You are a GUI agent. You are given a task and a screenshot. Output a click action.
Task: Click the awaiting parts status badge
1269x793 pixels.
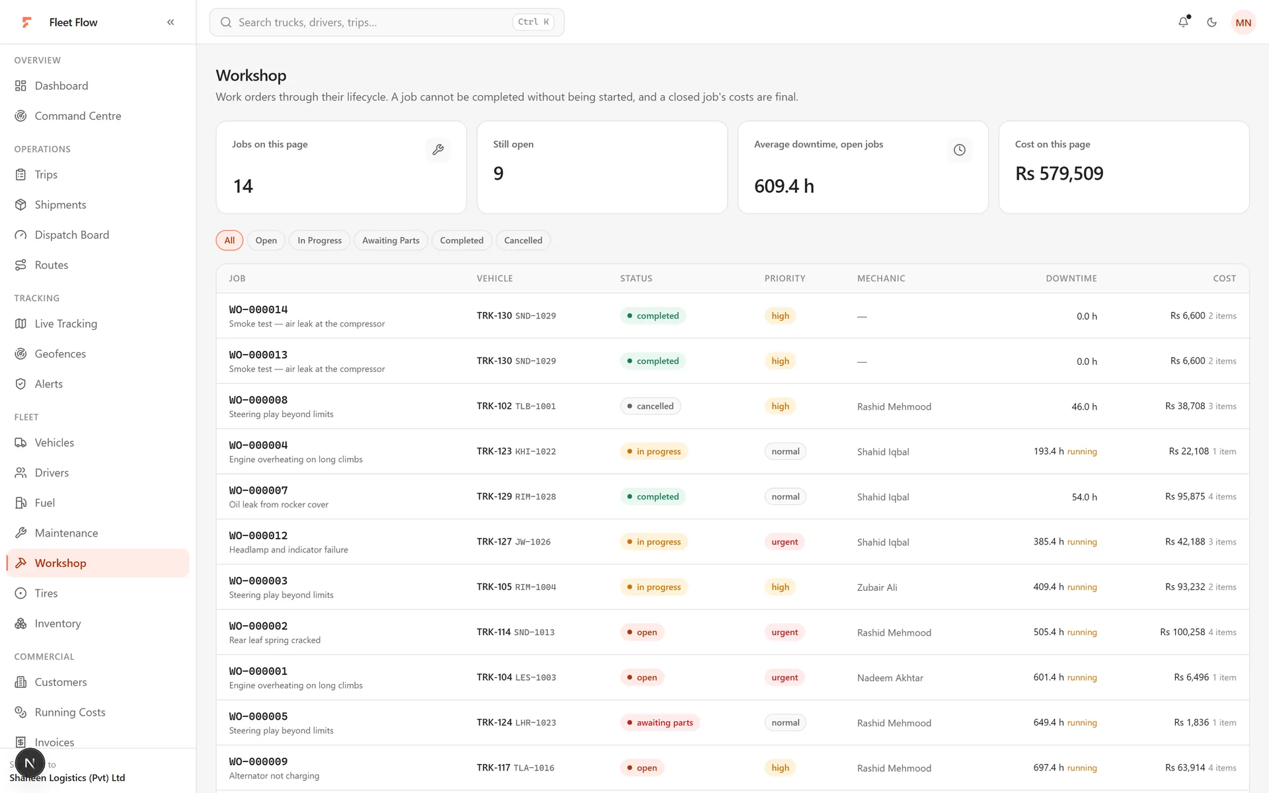[660, 723]
